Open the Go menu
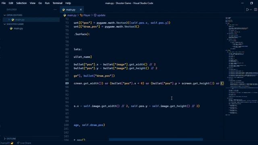 pos(40,3)
